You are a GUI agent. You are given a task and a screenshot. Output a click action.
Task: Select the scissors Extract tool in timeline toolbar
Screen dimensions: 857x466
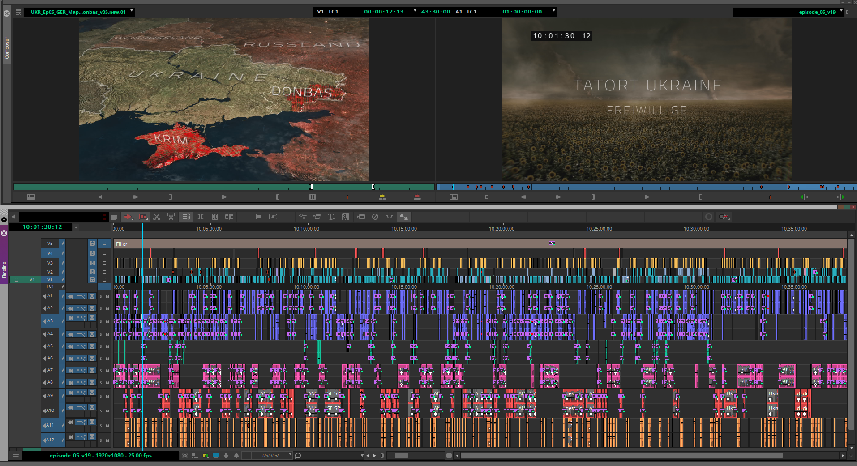coord(157,217)
